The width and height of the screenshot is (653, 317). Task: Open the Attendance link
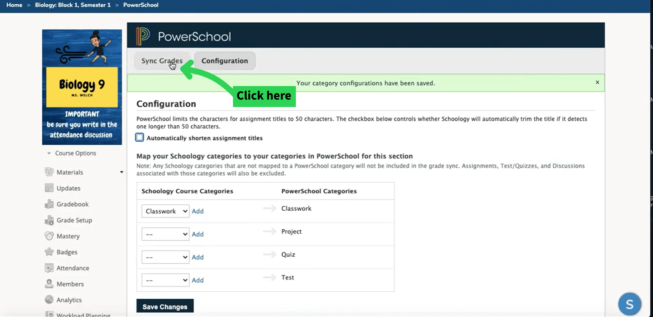click(73, 268)
